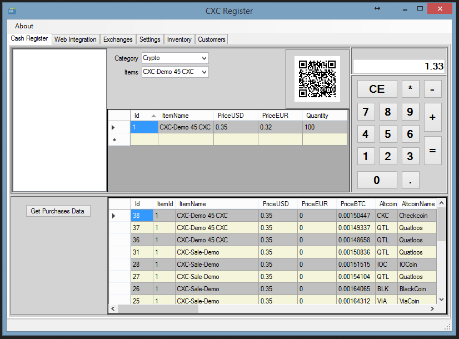Click the decimal point calculator key

pyautogui.click(x=411, y=180)
